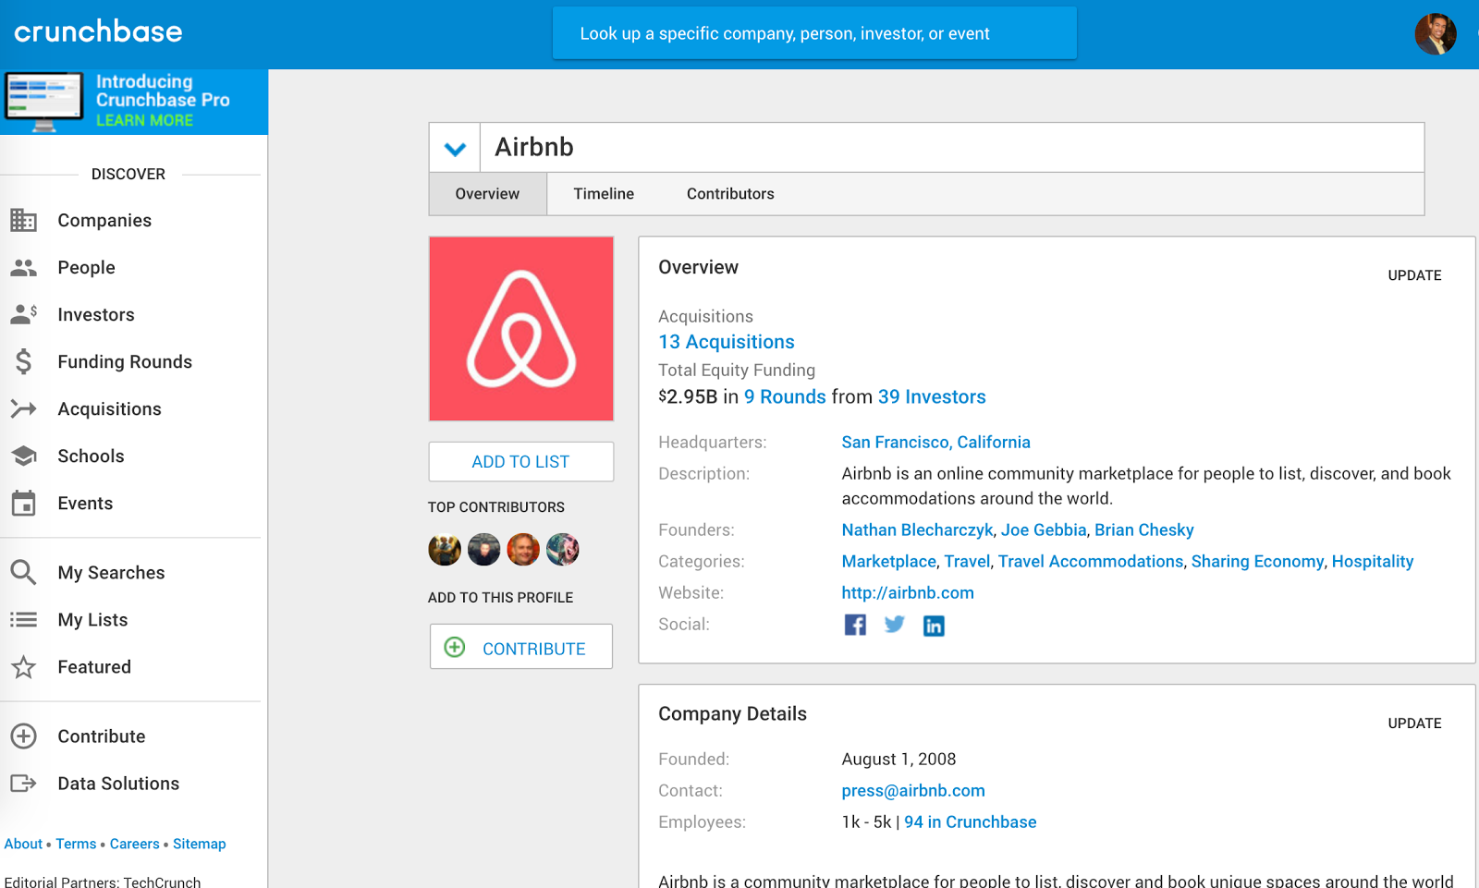
Task: Open the Travel Accommodations category link
Action: 1091,561
